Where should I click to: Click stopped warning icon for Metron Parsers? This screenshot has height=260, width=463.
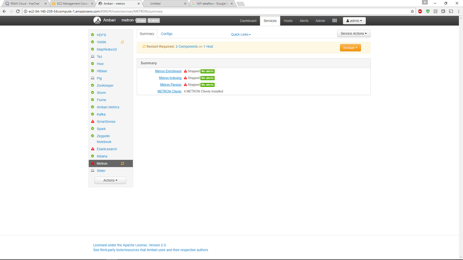point(185,85)
